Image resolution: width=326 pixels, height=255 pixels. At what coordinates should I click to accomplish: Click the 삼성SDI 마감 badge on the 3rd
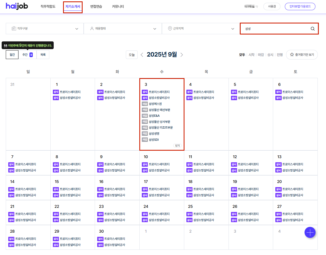tap(145, 140)
